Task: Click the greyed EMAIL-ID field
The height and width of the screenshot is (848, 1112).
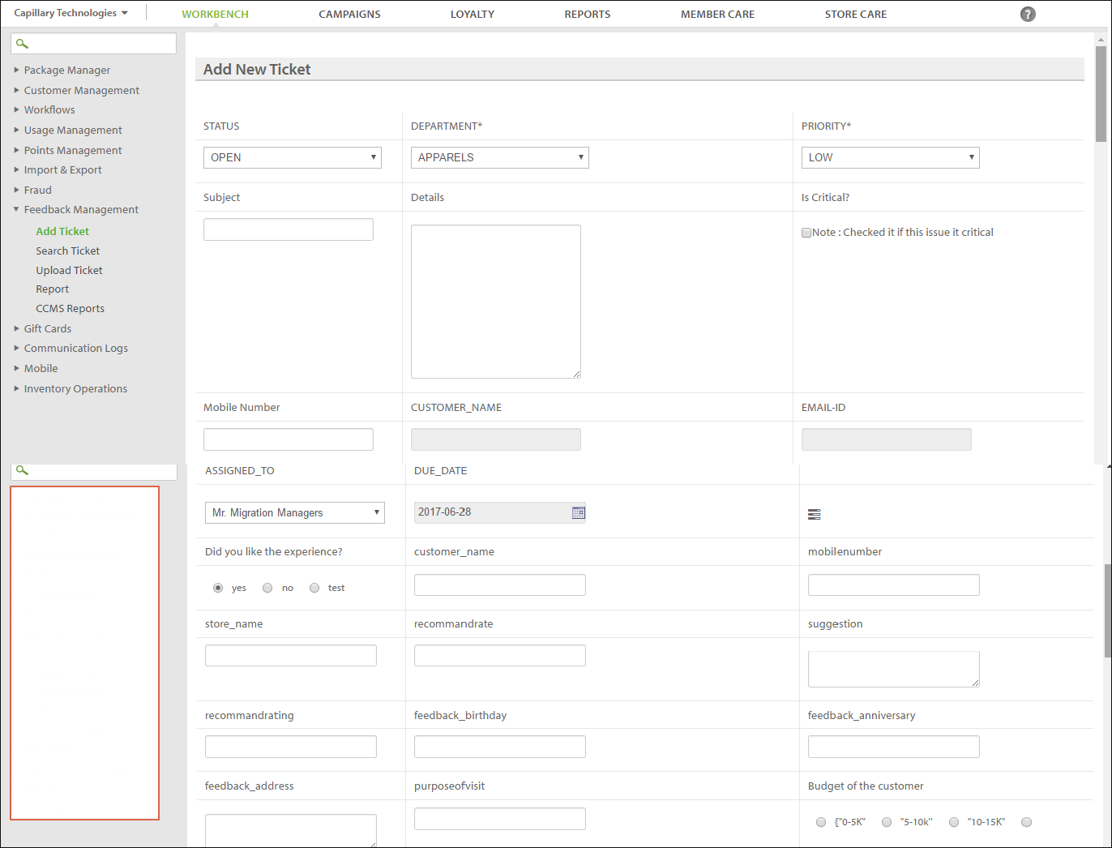Action: (887, 439)
